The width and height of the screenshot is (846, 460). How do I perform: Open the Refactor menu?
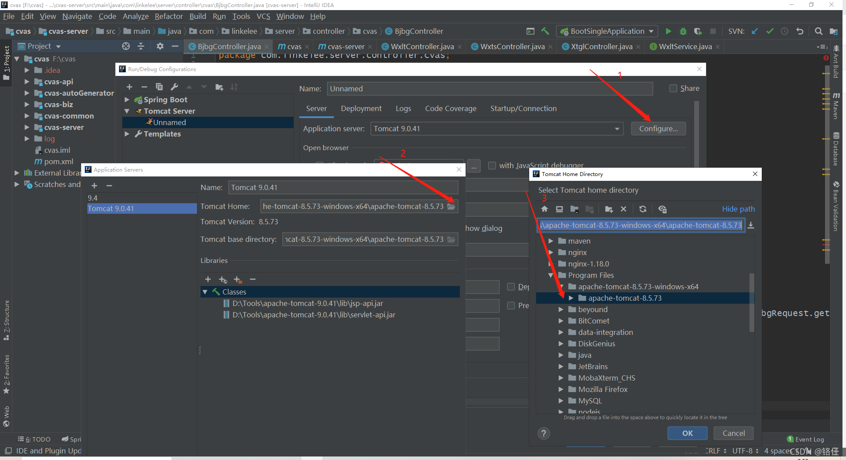pos(168,16)
